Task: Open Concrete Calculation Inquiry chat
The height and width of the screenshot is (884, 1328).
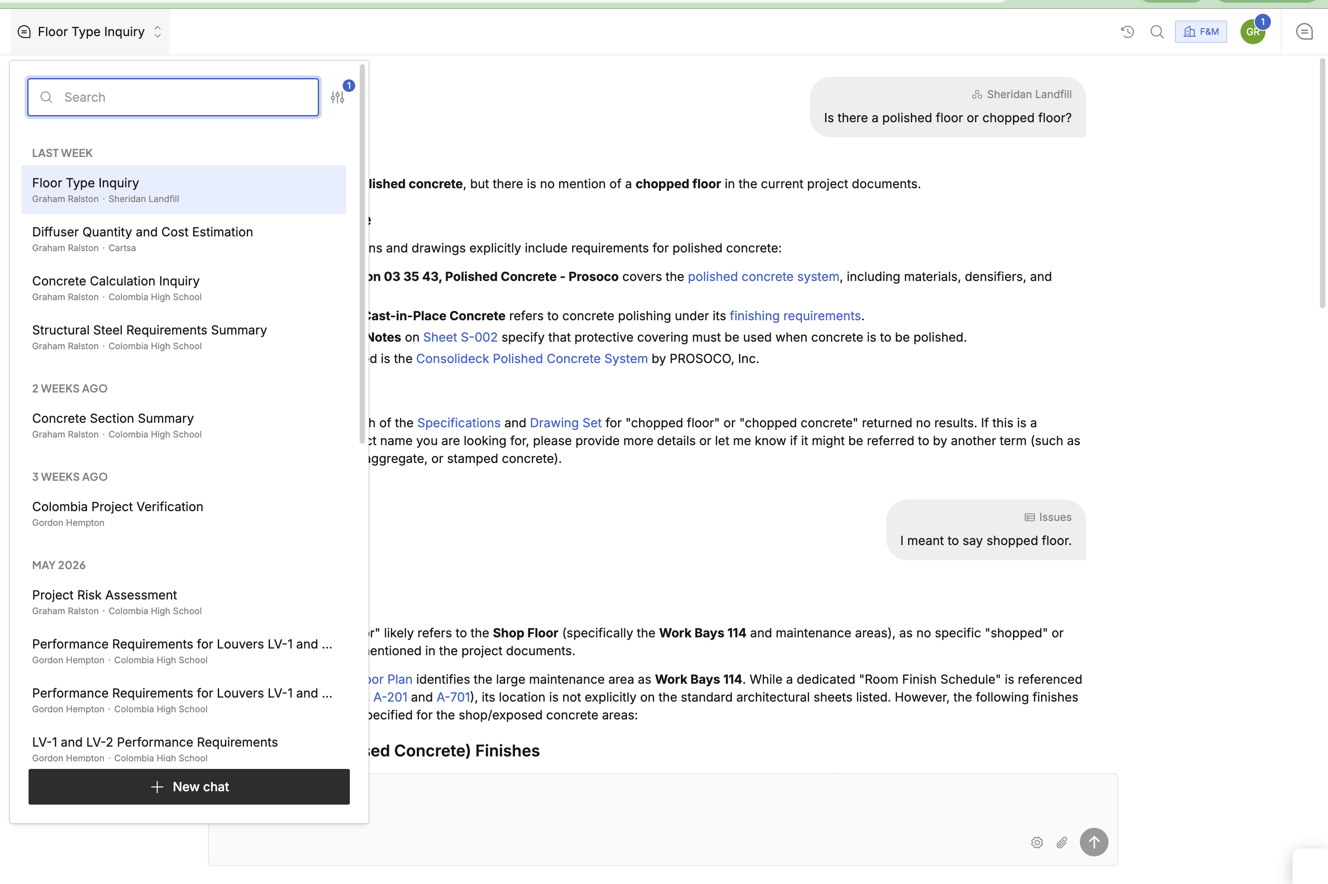Action: 183,288
